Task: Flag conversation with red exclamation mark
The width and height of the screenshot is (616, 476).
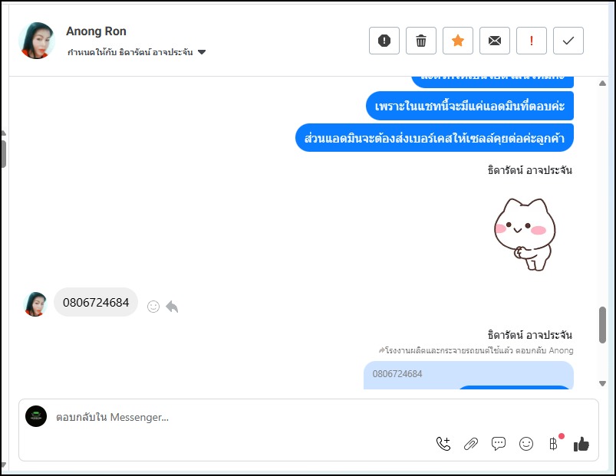Action: pos(532,41)
